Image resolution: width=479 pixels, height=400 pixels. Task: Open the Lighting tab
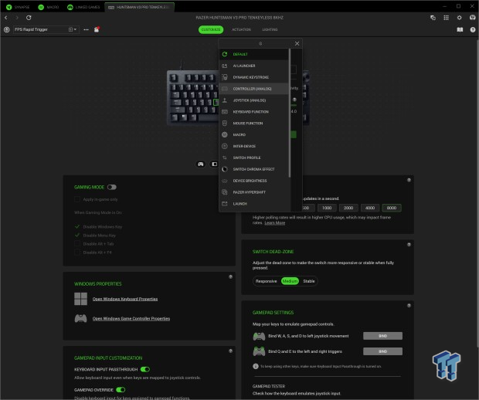(x=270, y=29)
